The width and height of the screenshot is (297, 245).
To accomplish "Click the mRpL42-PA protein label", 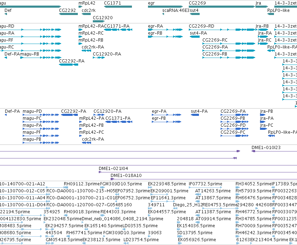I will 92,118.
